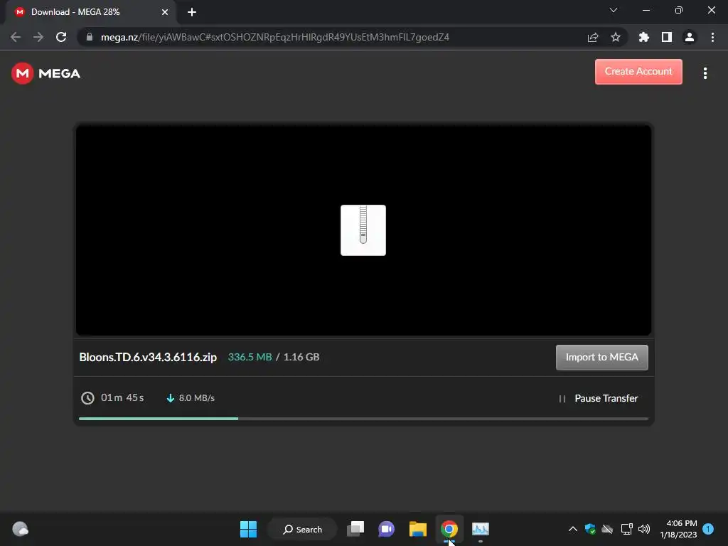Open Chrome extensions puzzle icon
This screenshot has height=546, width=728.
tap(644, 37)
